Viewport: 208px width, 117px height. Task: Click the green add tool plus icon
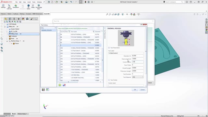[x=60, y=85]
